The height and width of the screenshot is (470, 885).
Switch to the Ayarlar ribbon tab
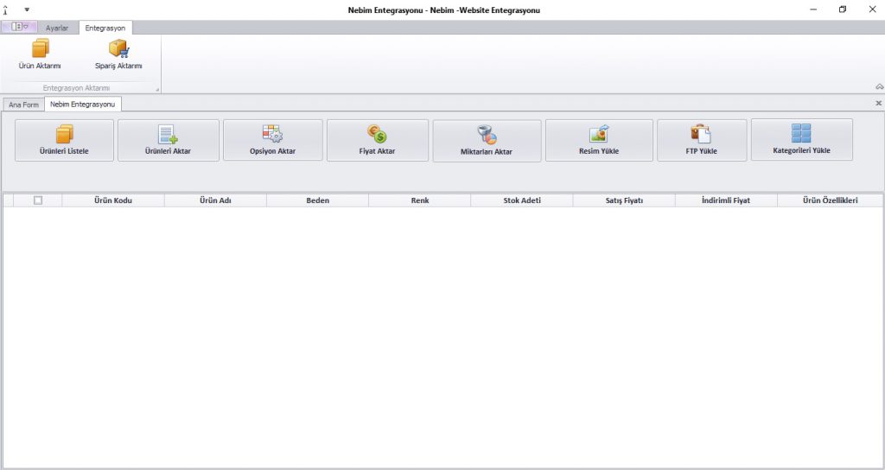pyautogui.click(x=57, y=28)
